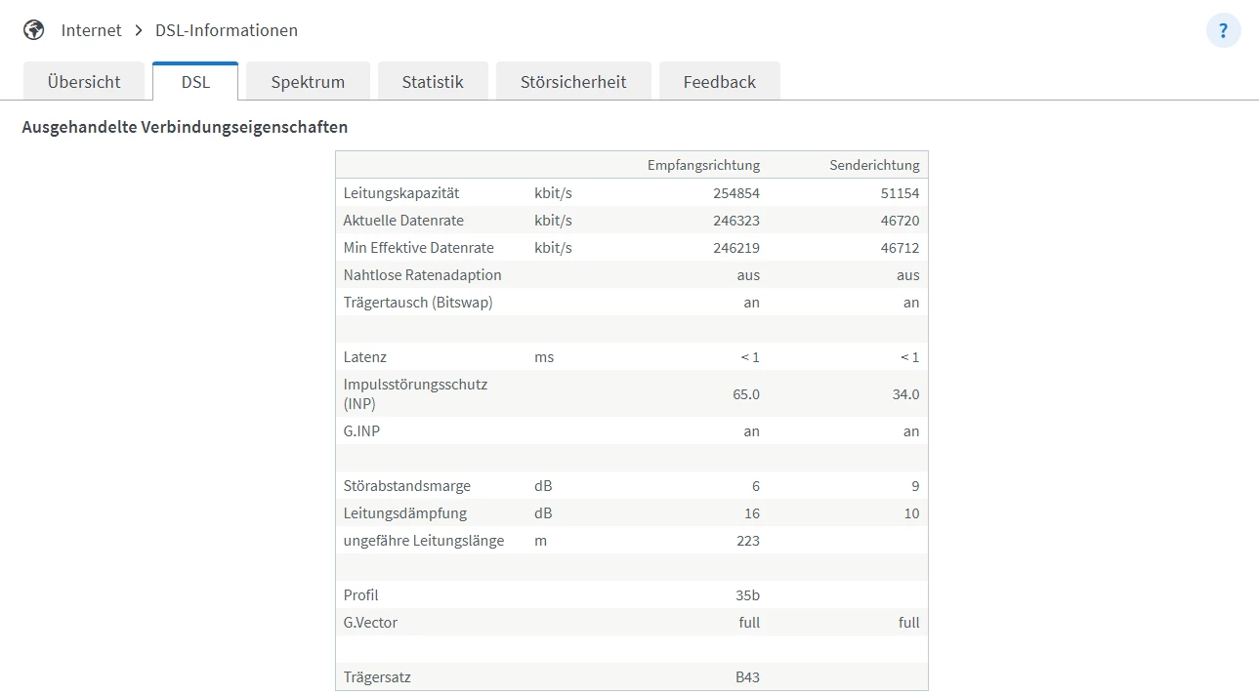Click the breadcrumb chevron separator arrow
1259x694 pixels.
(x=139, y=30)
